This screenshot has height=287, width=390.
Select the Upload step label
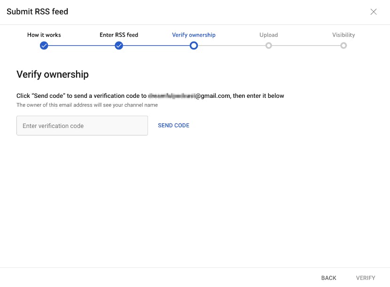(268, 35)
